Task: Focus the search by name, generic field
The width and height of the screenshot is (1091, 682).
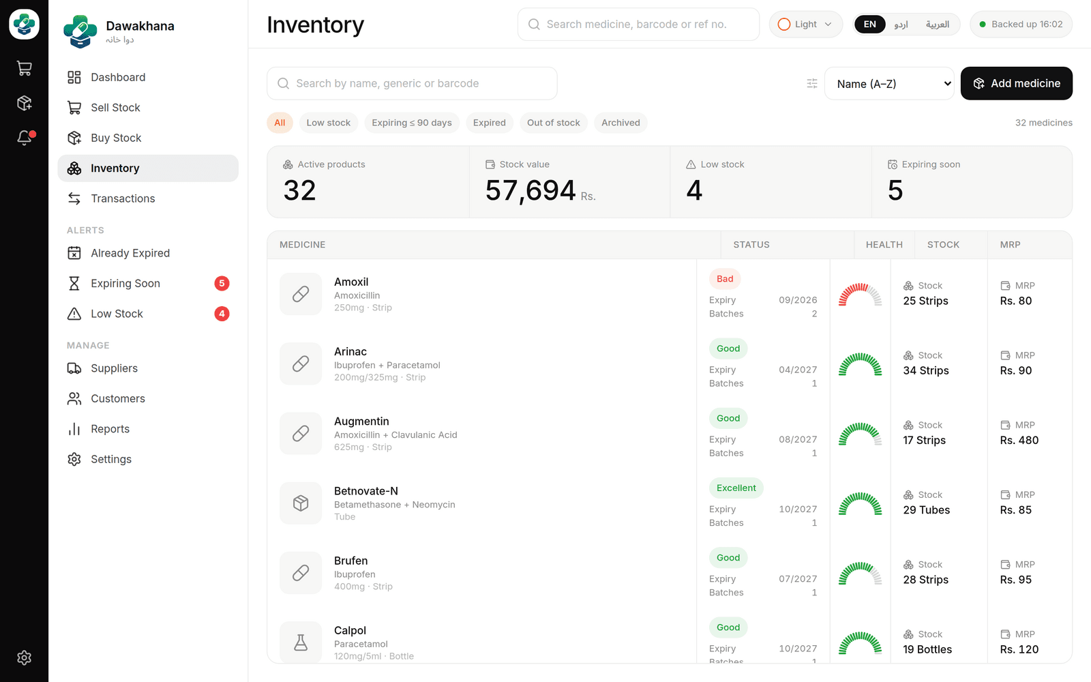Action: [x=412, y=83]
